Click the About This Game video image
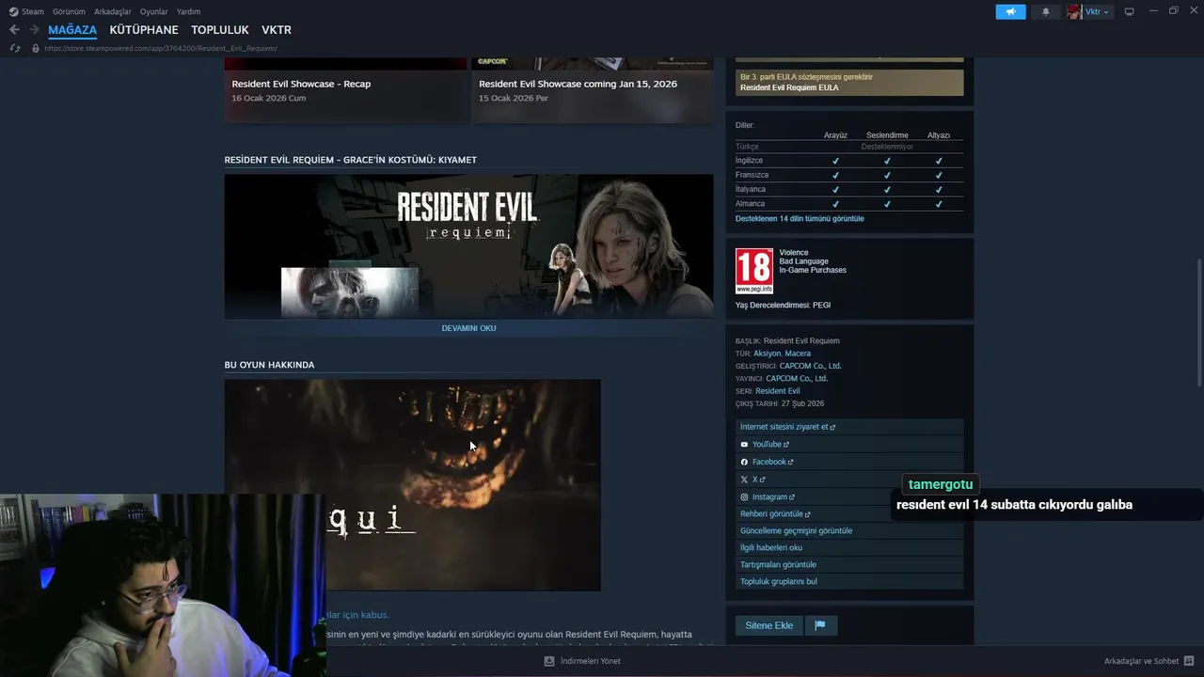This screenshot has width=1204, height=677. click(x=412, y=485)
